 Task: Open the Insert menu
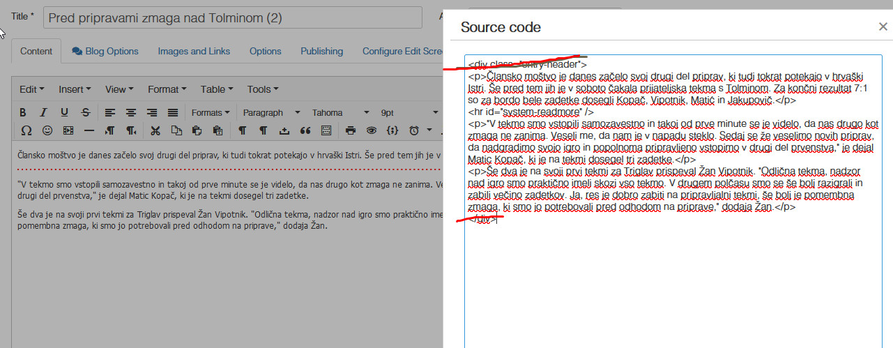[x=75, y=89]
